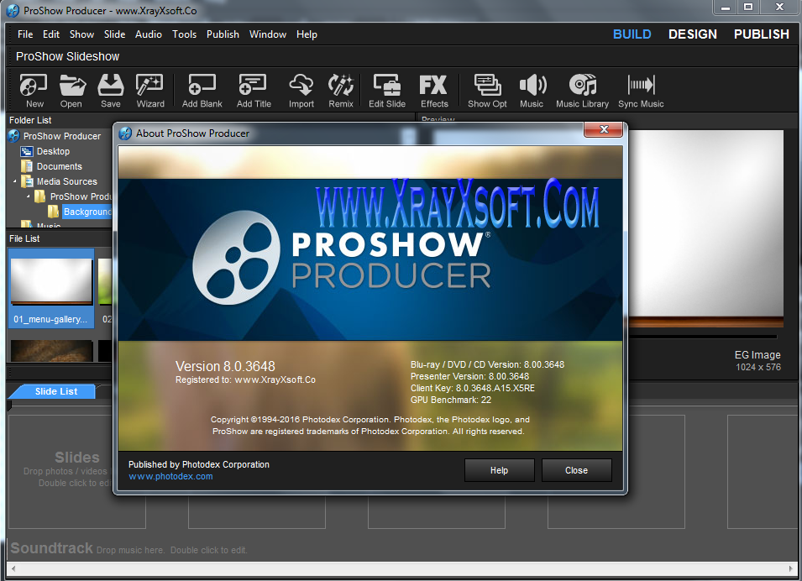Click the Documents folder icon
The image size is (802, 581).
(x=27, y=166)
